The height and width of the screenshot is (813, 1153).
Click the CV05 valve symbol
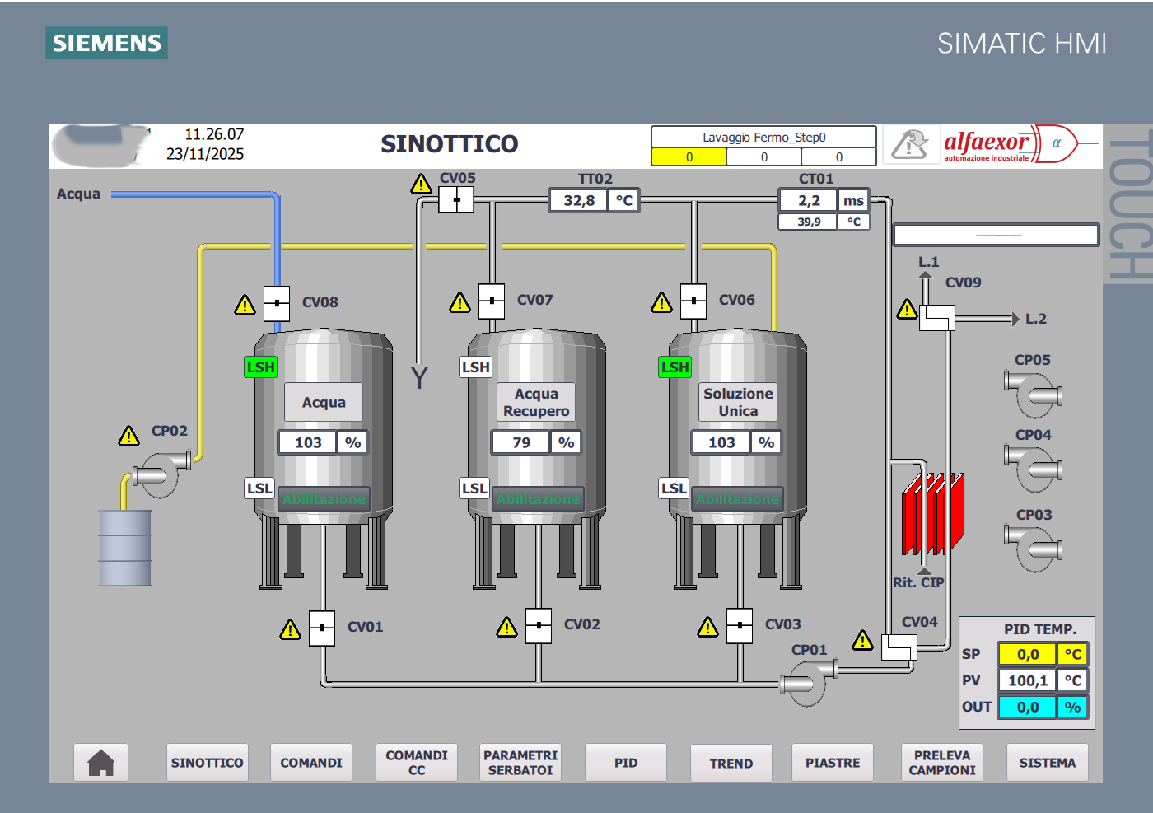click(x=456, y=199)
